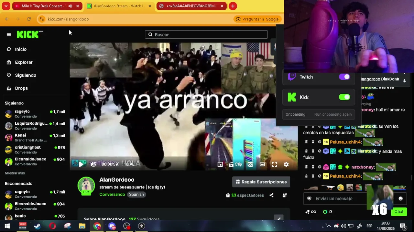The height and width of the screenshot is (232, 414).
Task: Open ElcanaldeJoaco in the Recomendado list
Action: tap(35, 206)
